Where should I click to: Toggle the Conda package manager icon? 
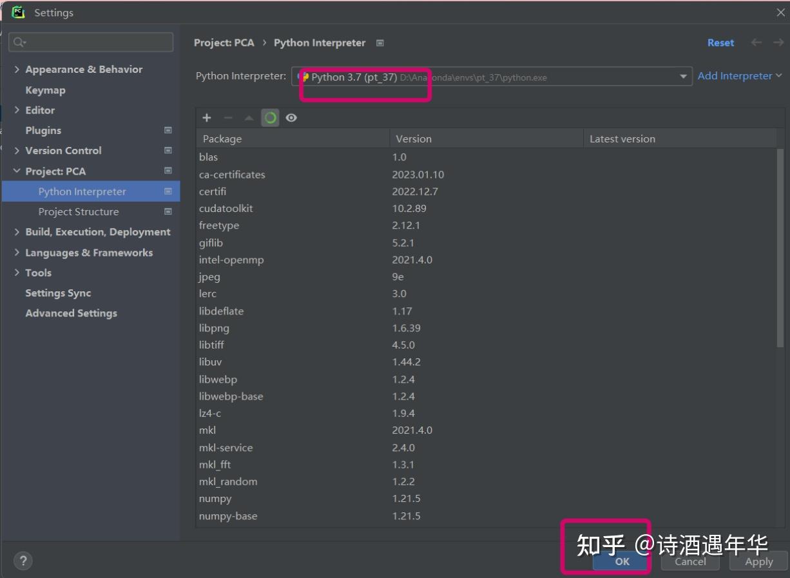270,118
